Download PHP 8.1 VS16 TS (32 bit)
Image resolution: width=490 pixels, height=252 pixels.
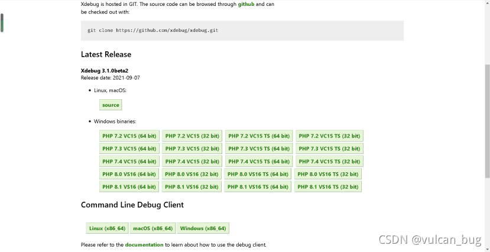pyautogui.click(x=328, y=186)
